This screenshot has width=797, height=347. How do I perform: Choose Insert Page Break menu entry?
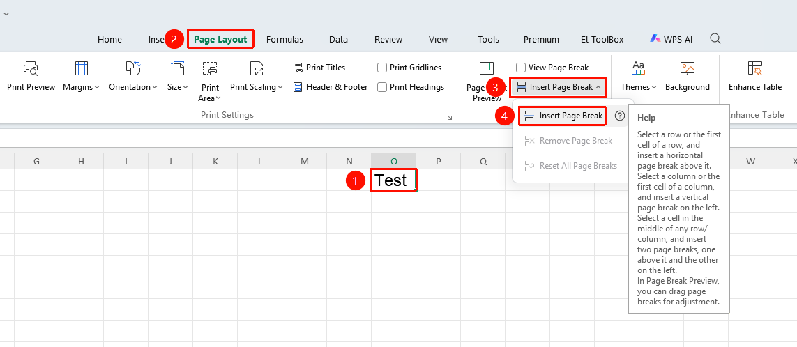(563, 116)
